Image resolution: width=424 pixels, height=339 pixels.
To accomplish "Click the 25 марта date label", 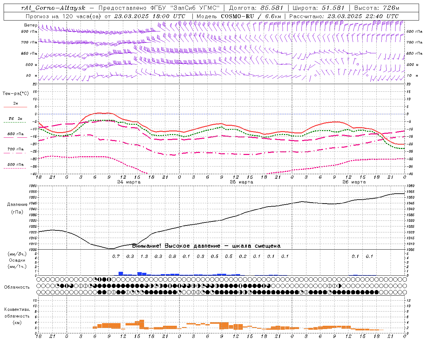I will 241,182.
